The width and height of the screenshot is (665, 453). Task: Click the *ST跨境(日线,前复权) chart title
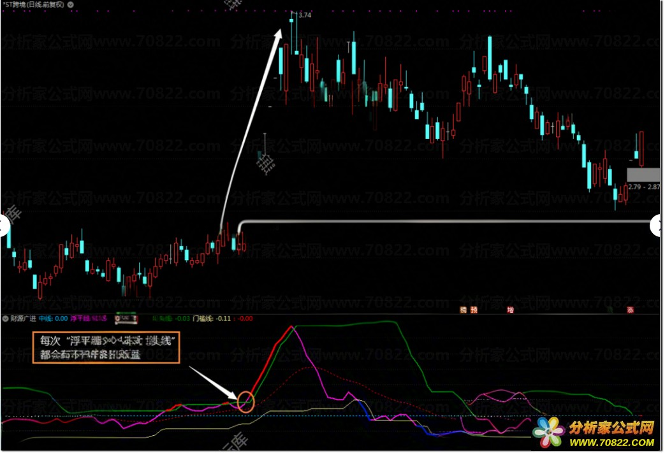pyautogui.click(x=33, y=4)
